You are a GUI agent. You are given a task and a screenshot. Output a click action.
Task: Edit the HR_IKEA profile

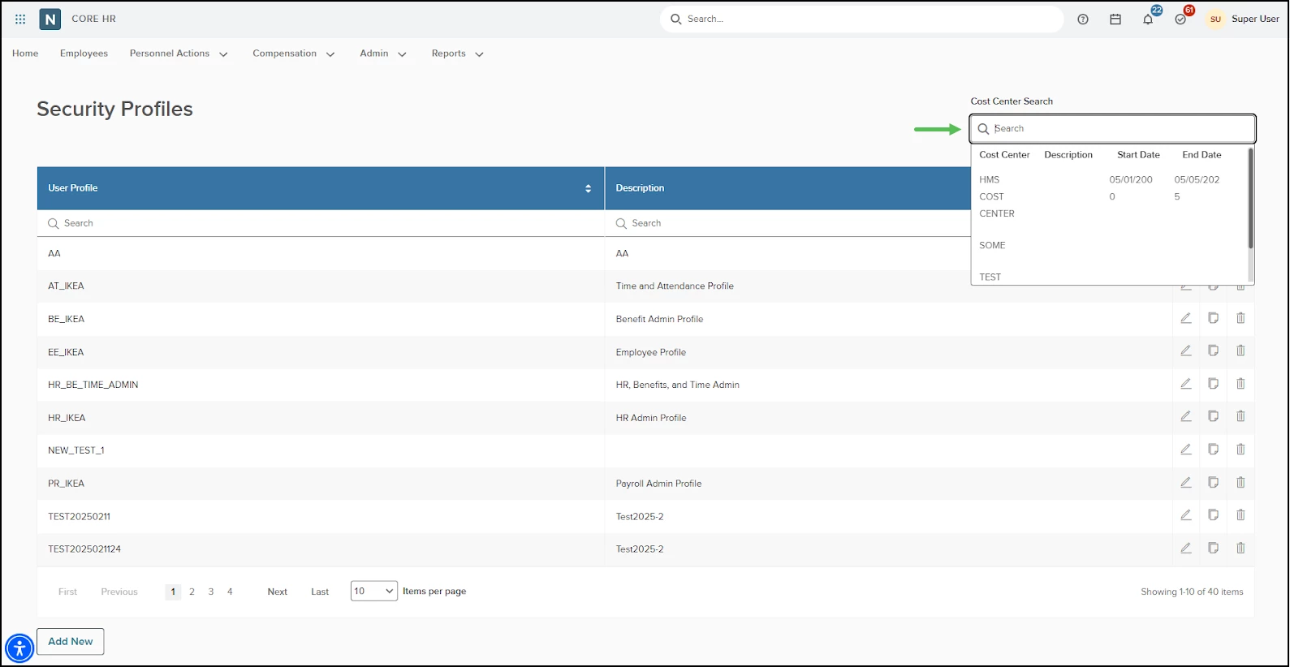coord(1186,416)
